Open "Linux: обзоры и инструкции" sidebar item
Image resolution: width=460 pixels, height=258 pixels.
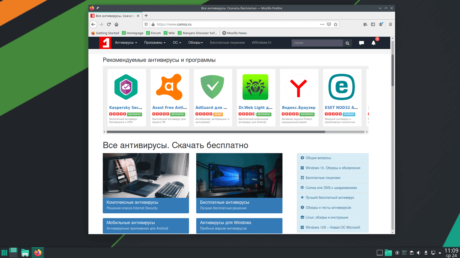pyautogui.click(x=333, y=218)
